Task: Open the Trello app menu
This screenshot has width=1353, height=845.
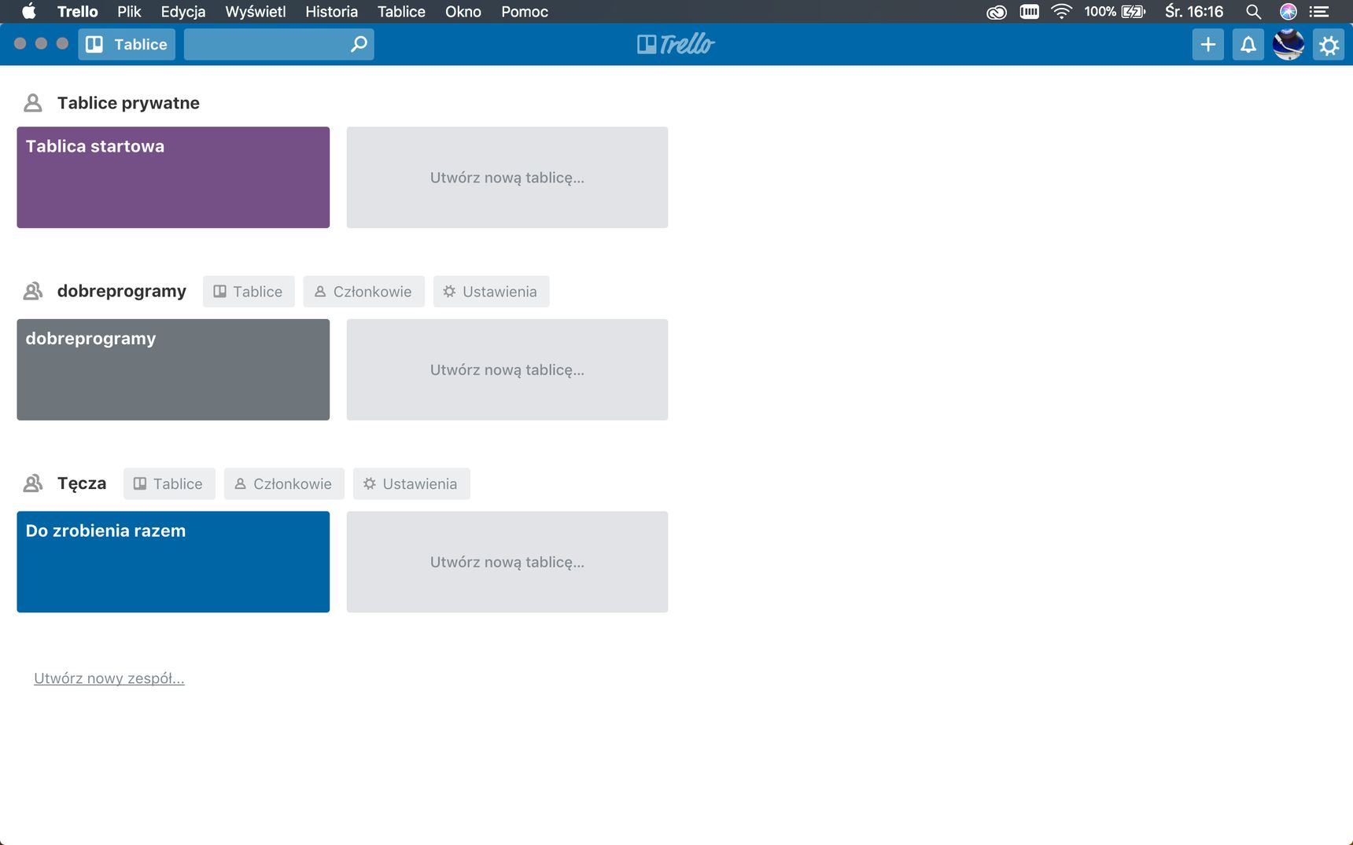Action: tap(77, 11)
